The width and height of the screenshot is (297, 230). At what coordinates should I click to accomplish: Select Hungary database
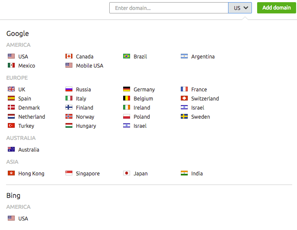(86, 126)
